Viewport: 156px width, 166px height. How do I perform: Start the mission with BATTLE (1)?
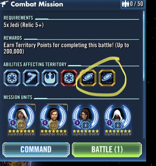pyautogui.click(x=107, y=149)
